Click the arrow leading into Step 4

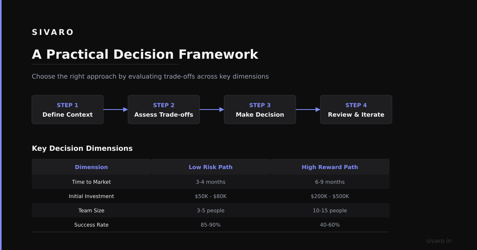(x=308, y=110)
